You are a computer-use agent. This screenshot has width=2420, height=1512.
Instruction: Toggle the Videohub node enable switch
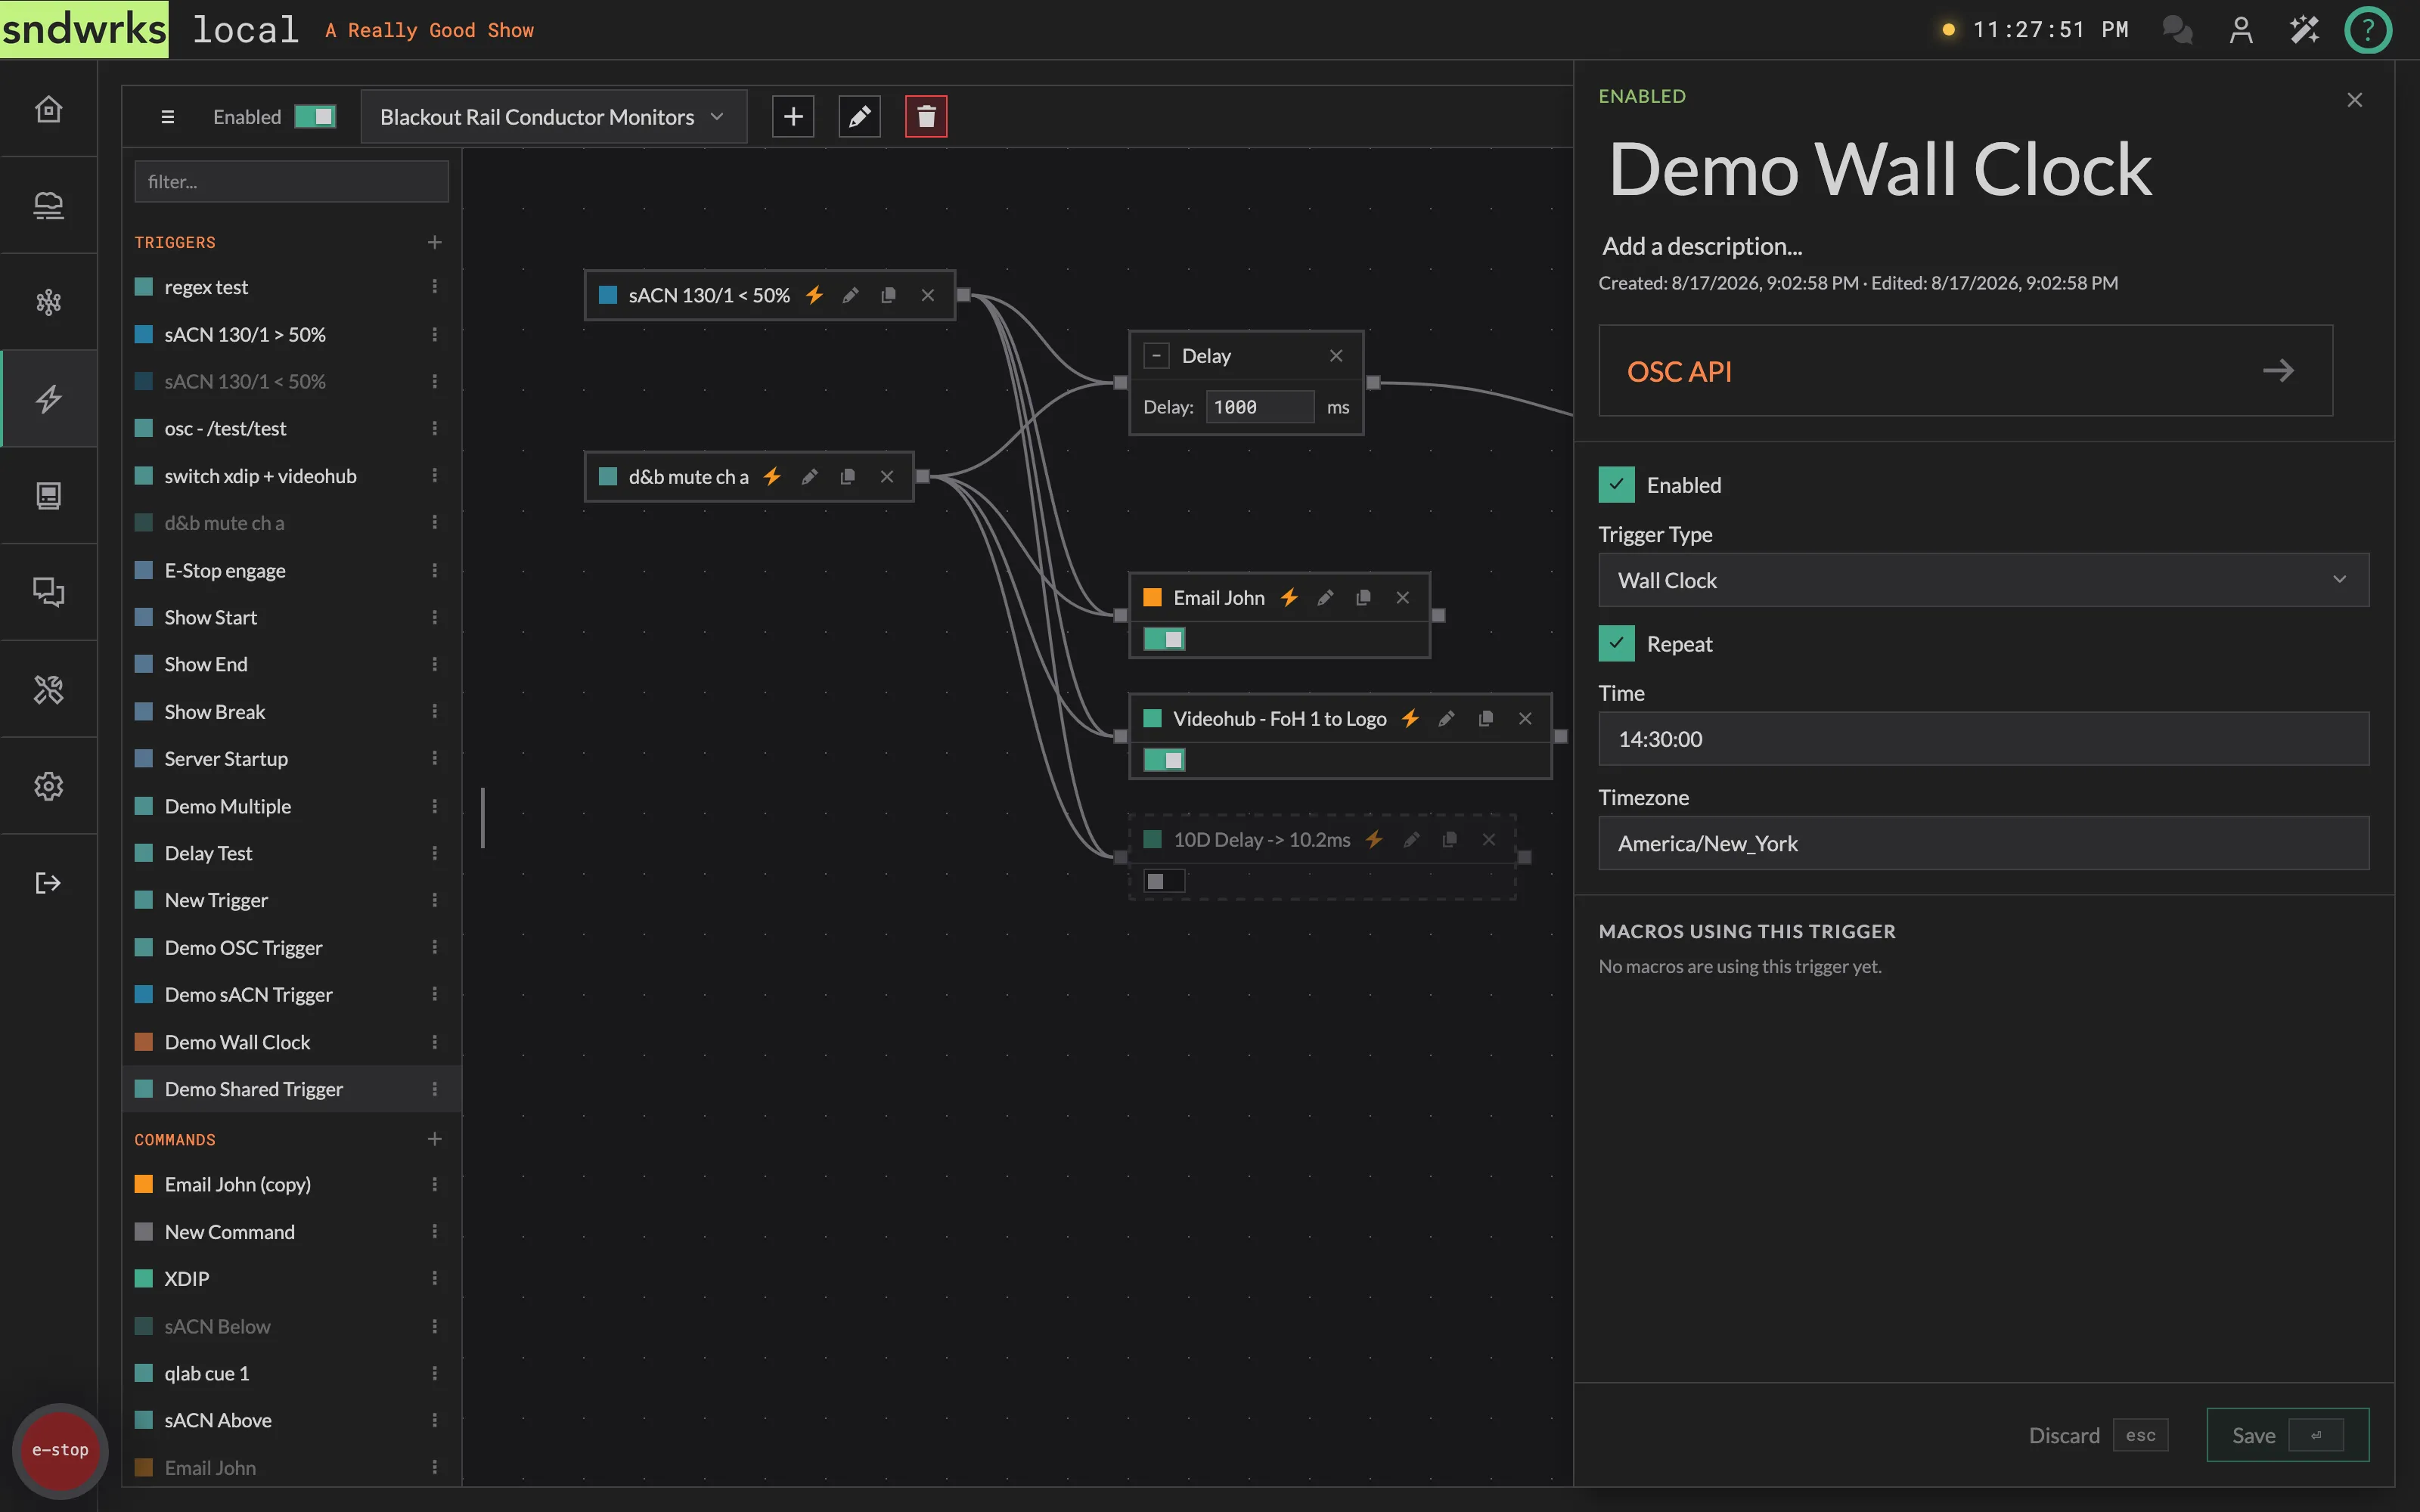click(1164, 760)
